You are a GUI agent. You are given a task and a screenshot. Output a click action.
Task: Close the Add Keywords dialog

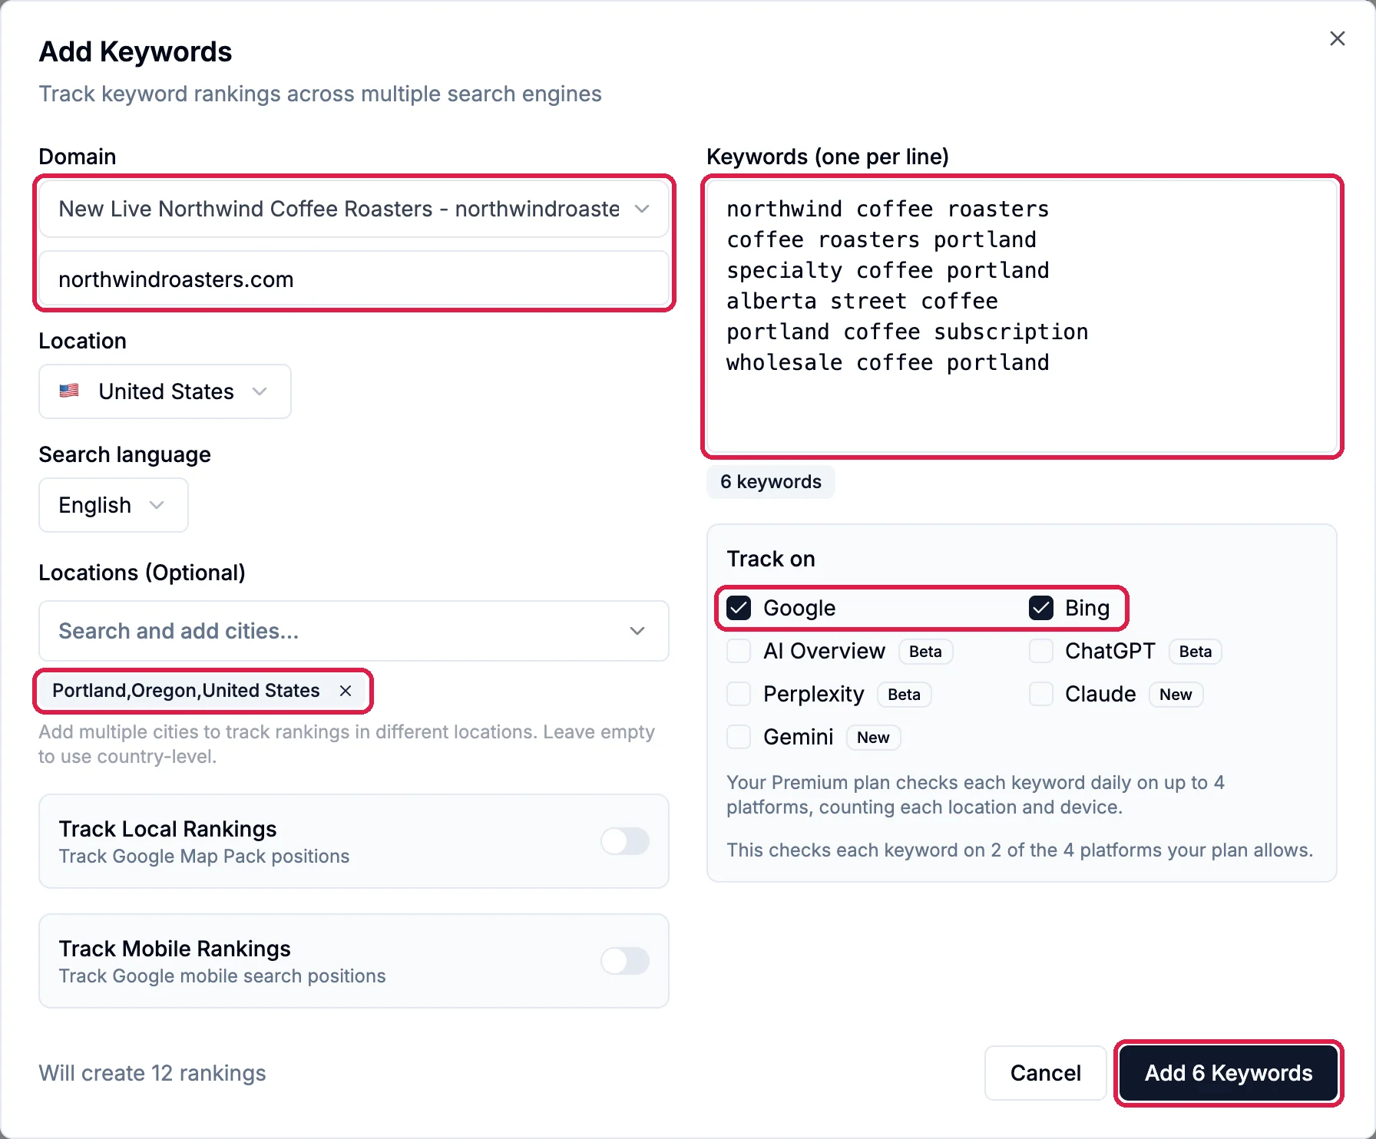point(1337,38)
